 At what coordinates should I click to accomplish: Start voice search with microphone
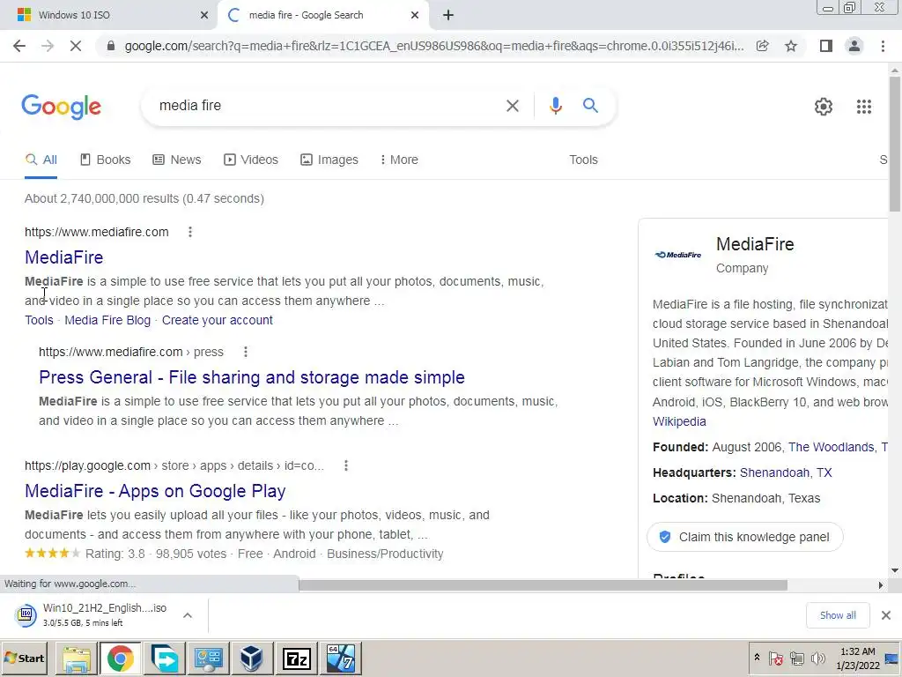[555, 106]
